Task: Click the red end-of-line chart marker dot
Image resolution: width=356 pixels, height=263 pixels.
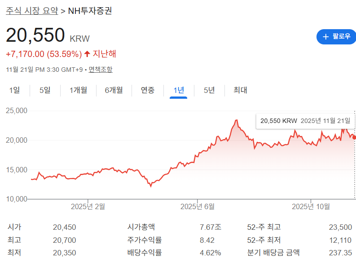Action: (354, 137)
